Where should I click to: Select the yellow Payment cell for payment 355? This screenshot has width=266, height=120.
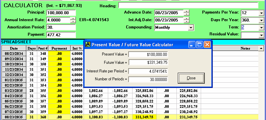point(59,91)
